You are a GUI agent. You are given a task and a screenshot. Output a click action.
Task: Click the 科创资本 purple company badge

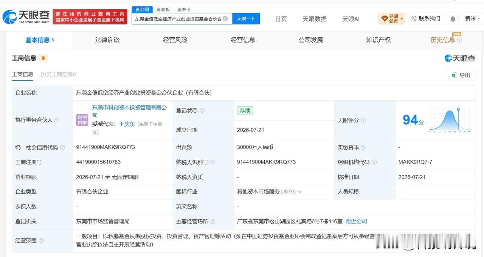tap(82, 120)
